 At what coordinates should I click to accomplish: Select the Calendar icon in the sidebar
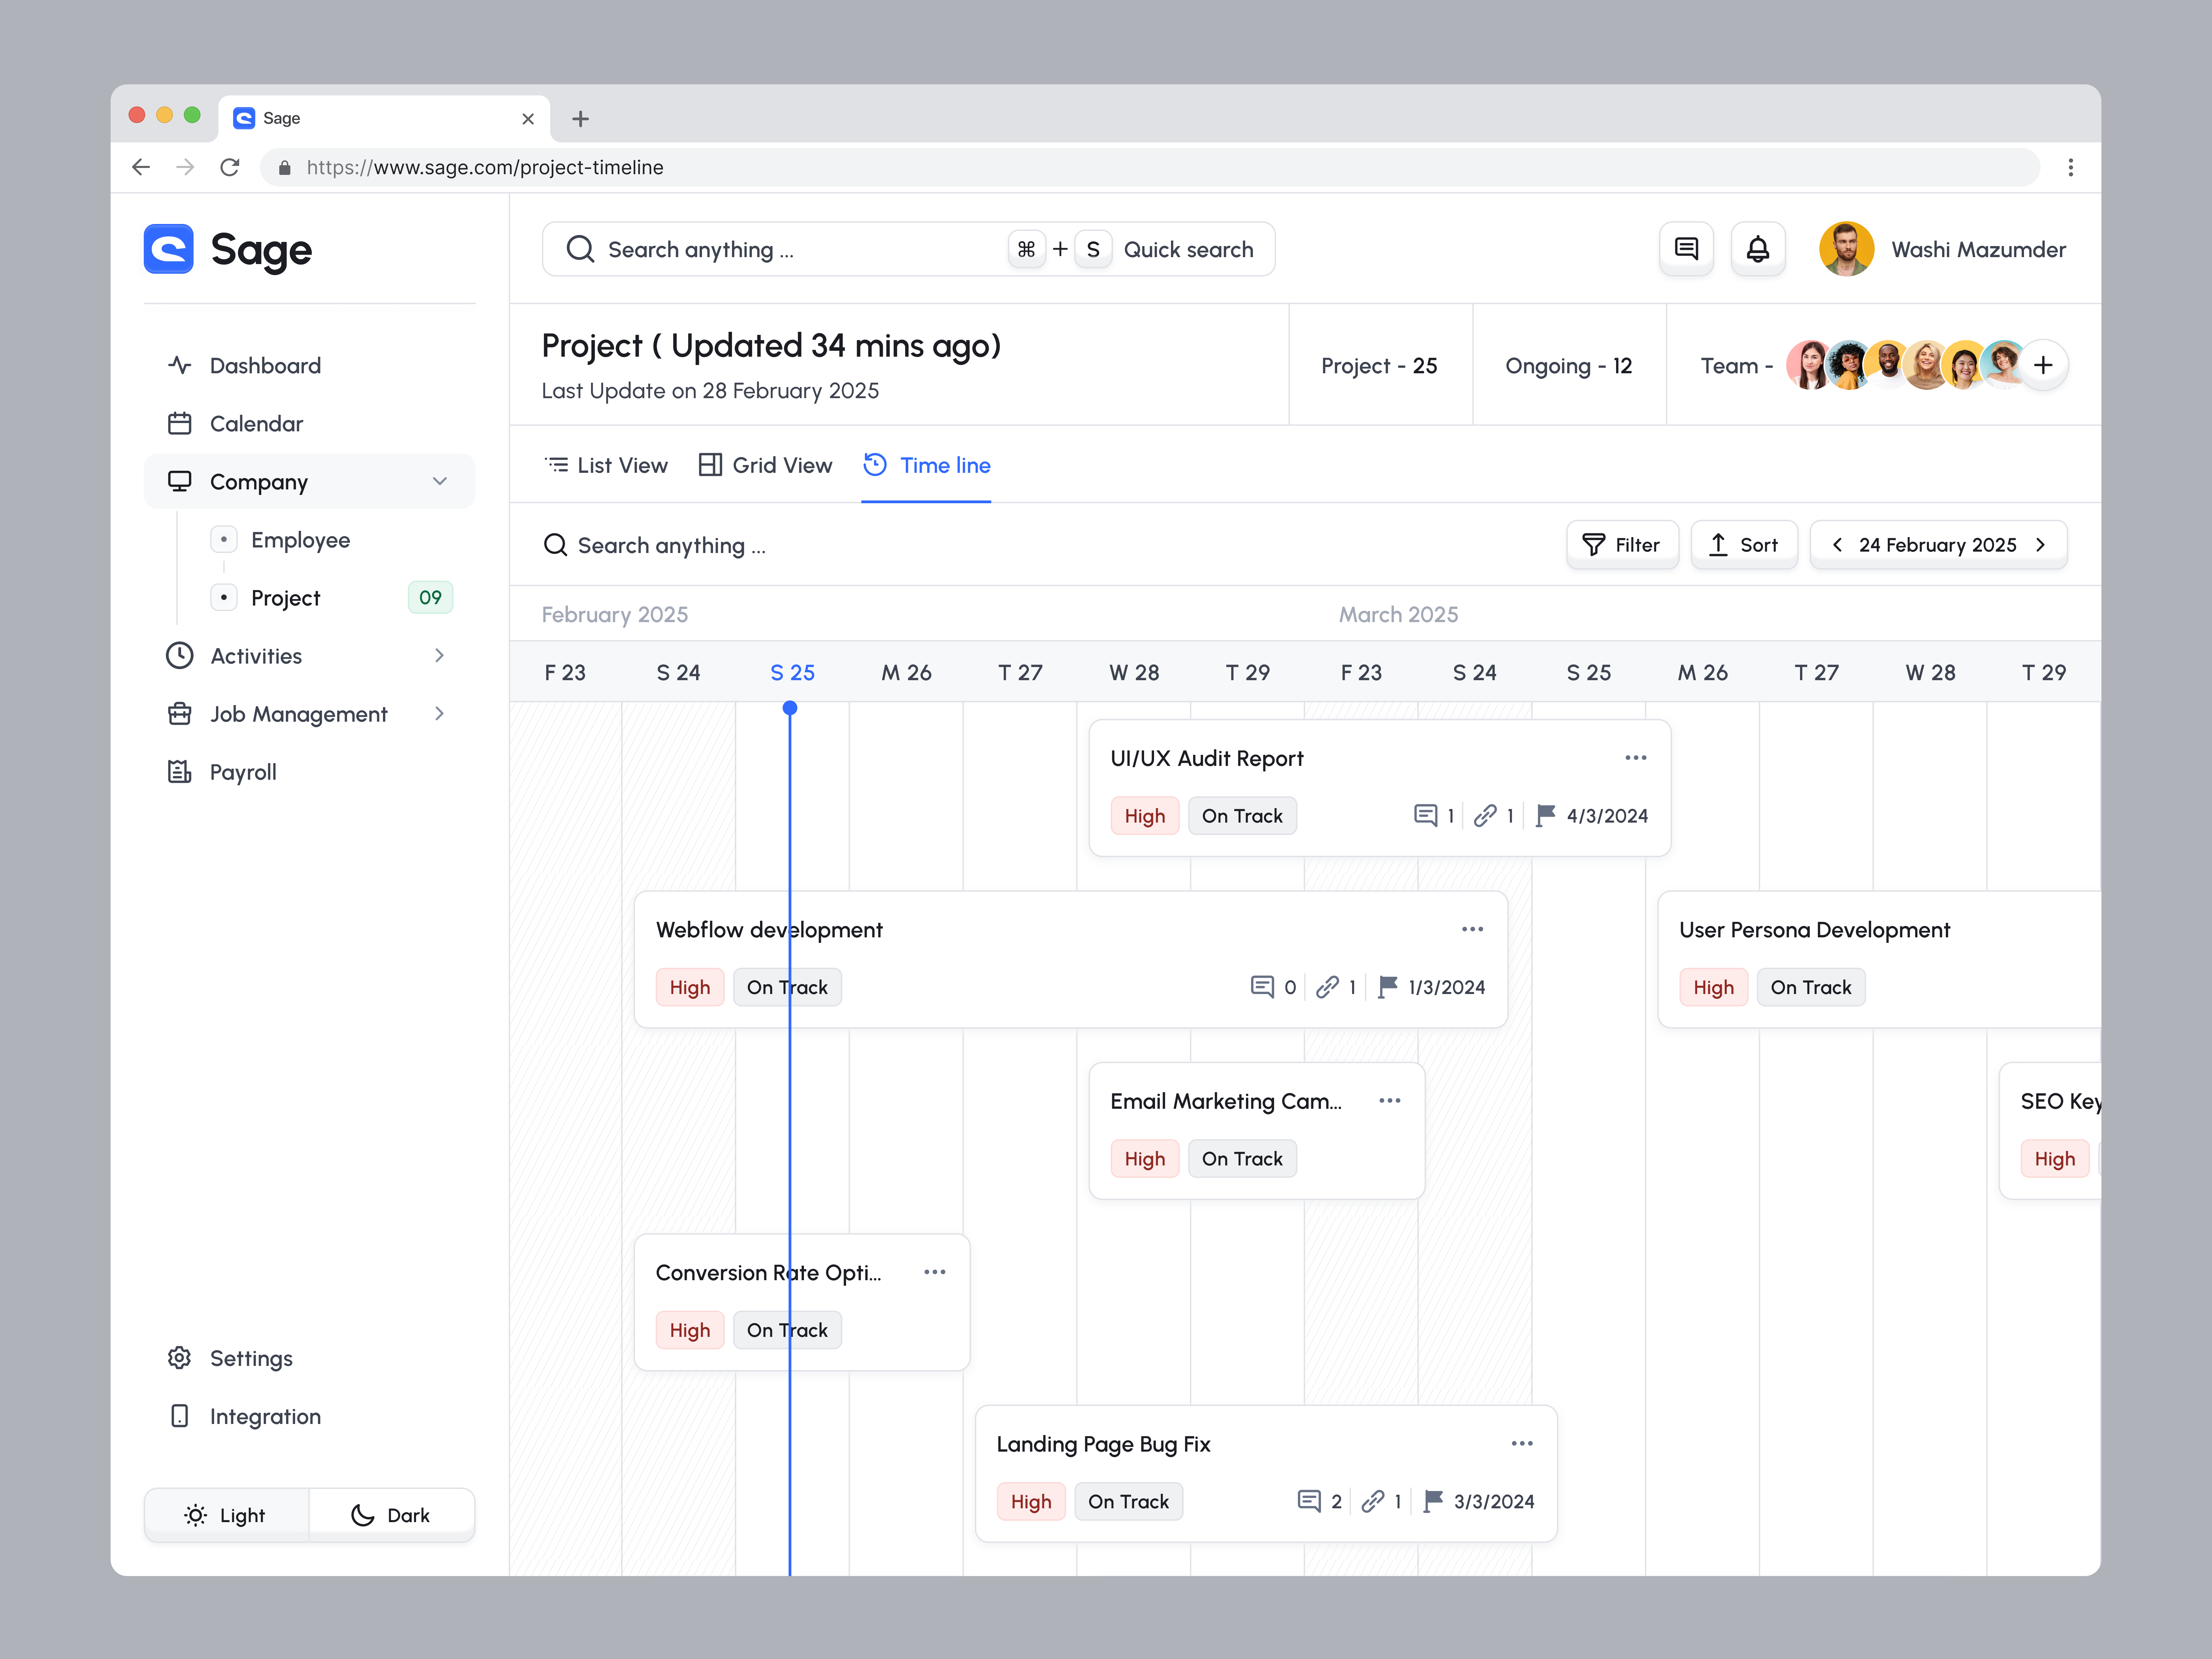pos(180,423)
